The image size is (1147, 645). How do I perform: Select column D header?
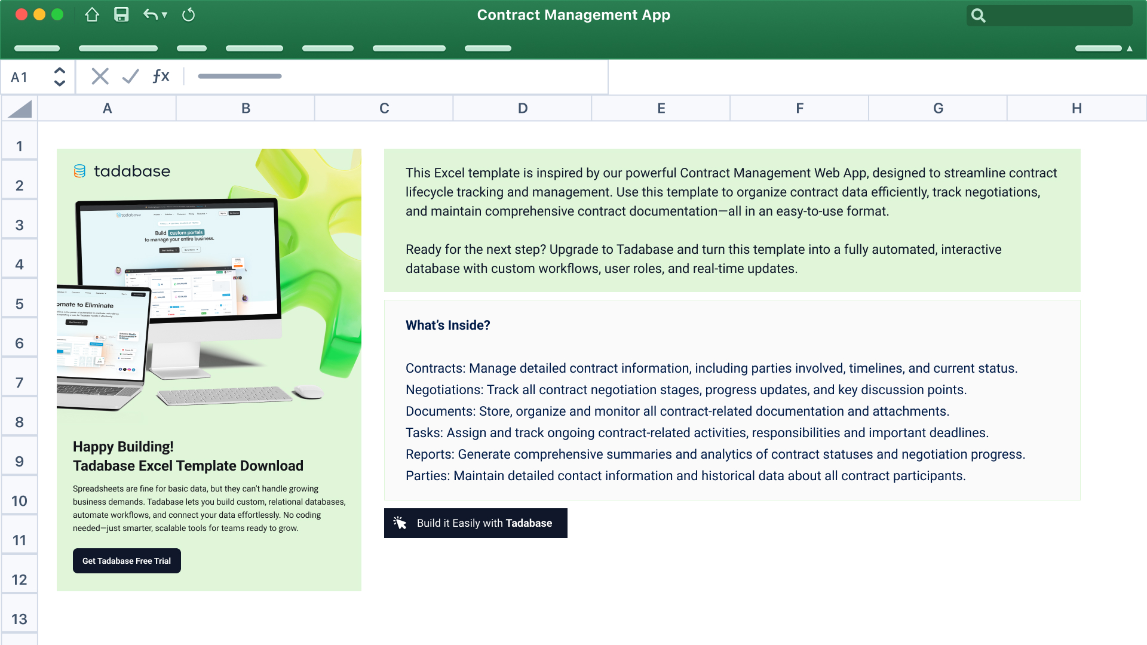pyautogui.click(x=523, y=109)
